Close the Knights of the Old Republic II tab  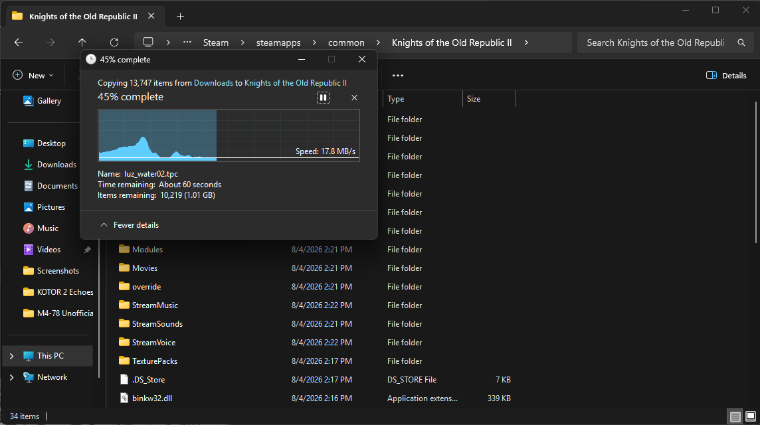point(151,16)
